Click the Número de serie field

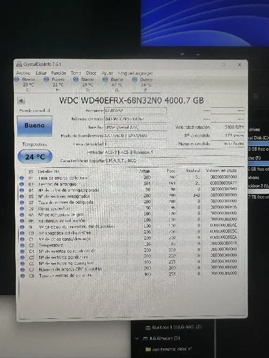coord(135,119)
